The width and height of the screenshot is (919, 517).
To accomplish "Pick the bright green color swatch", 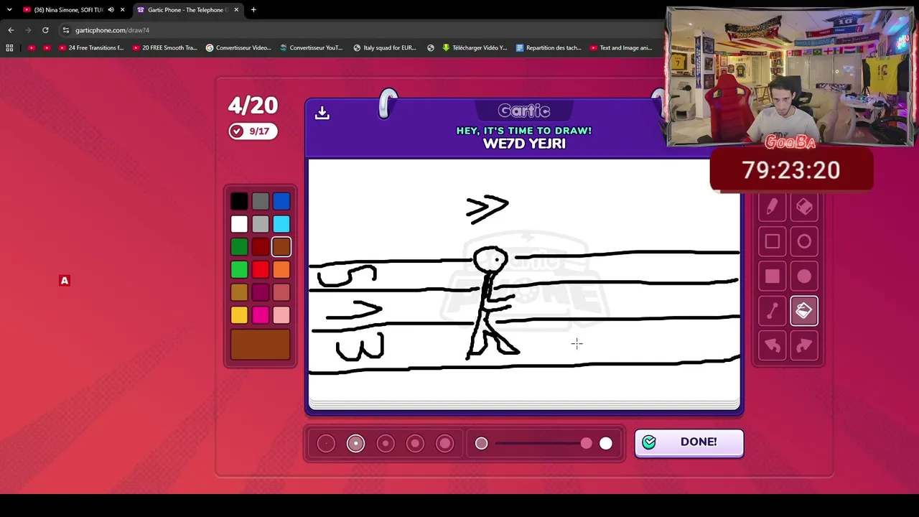I will click(239, 270).
